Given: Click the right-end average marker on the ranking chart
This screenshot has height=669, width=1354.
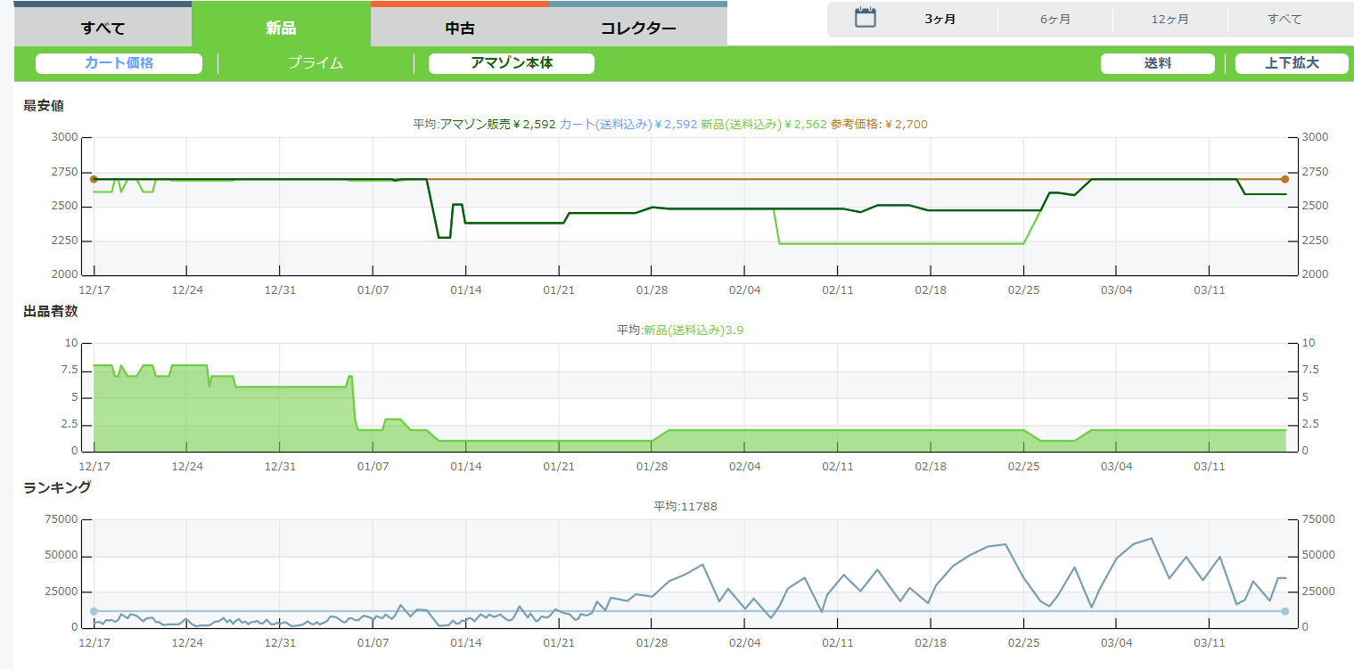Looking at the screenshot, I should tap(1284, 611).
